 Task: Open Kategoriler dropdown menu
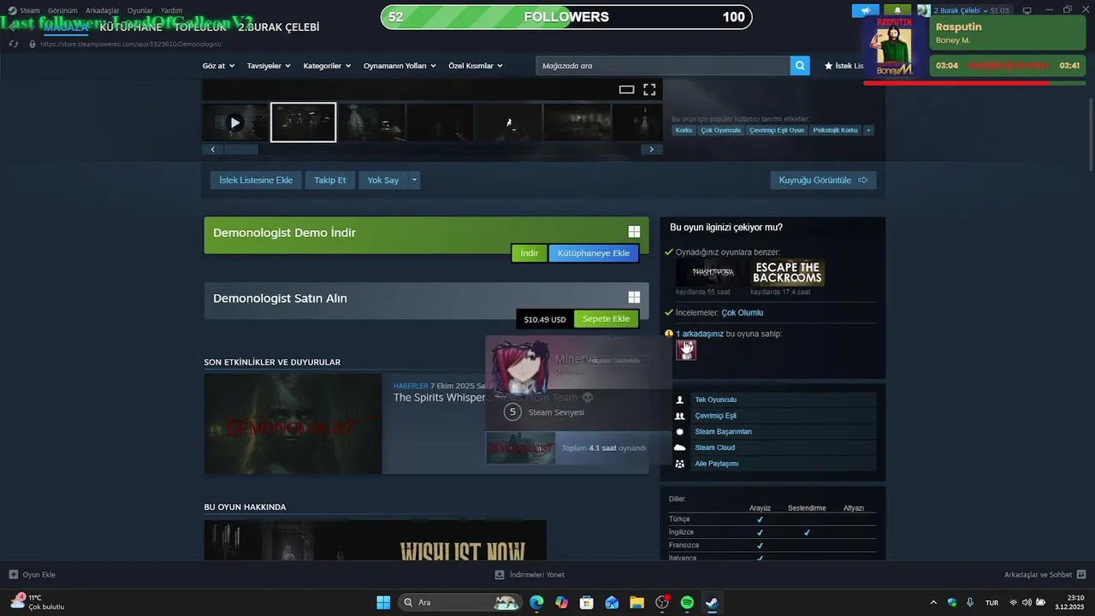tap(327, 66)
